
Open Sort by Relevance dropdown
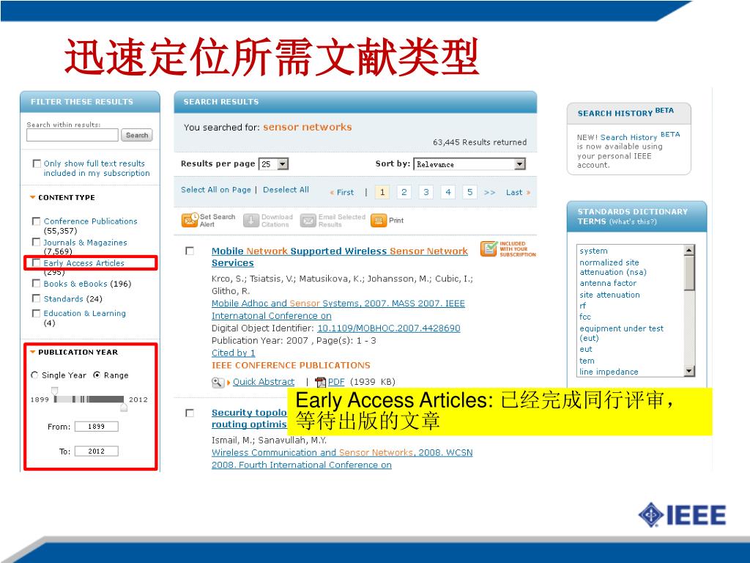[x=469, y=164]
